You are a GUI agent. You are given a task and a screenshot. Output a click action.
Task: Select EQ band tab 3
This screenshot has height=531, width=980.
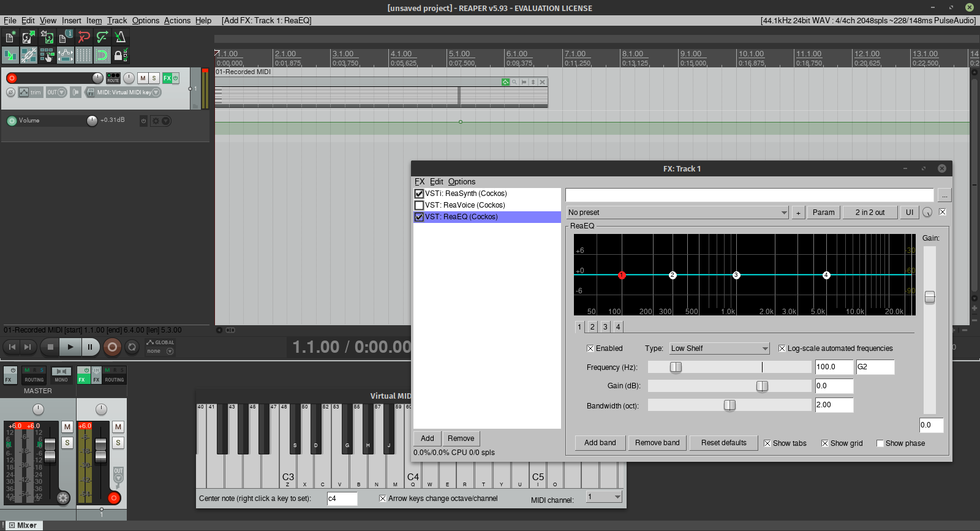[605, 327]
